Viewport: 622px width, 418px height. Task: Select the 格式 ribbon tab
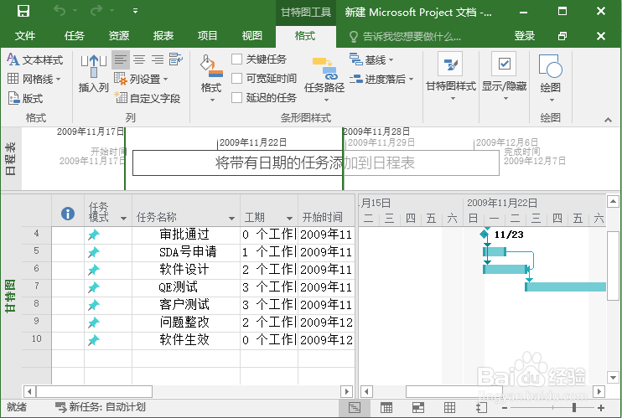[x=305, y=36]
